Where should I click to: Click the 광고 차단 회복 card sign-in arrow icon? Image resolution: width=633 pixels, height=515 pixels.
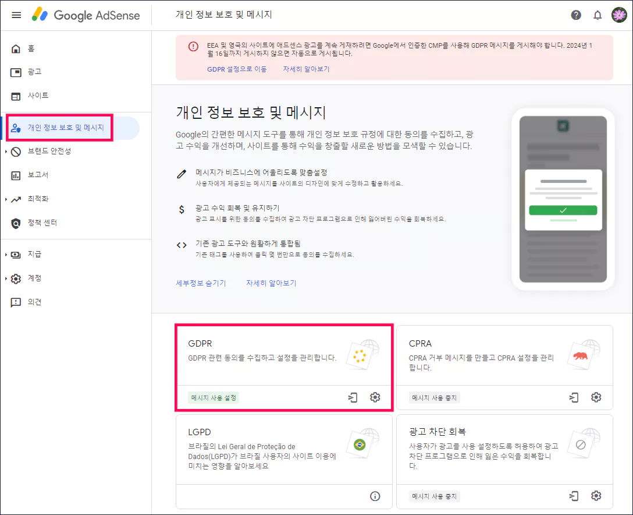574,496
